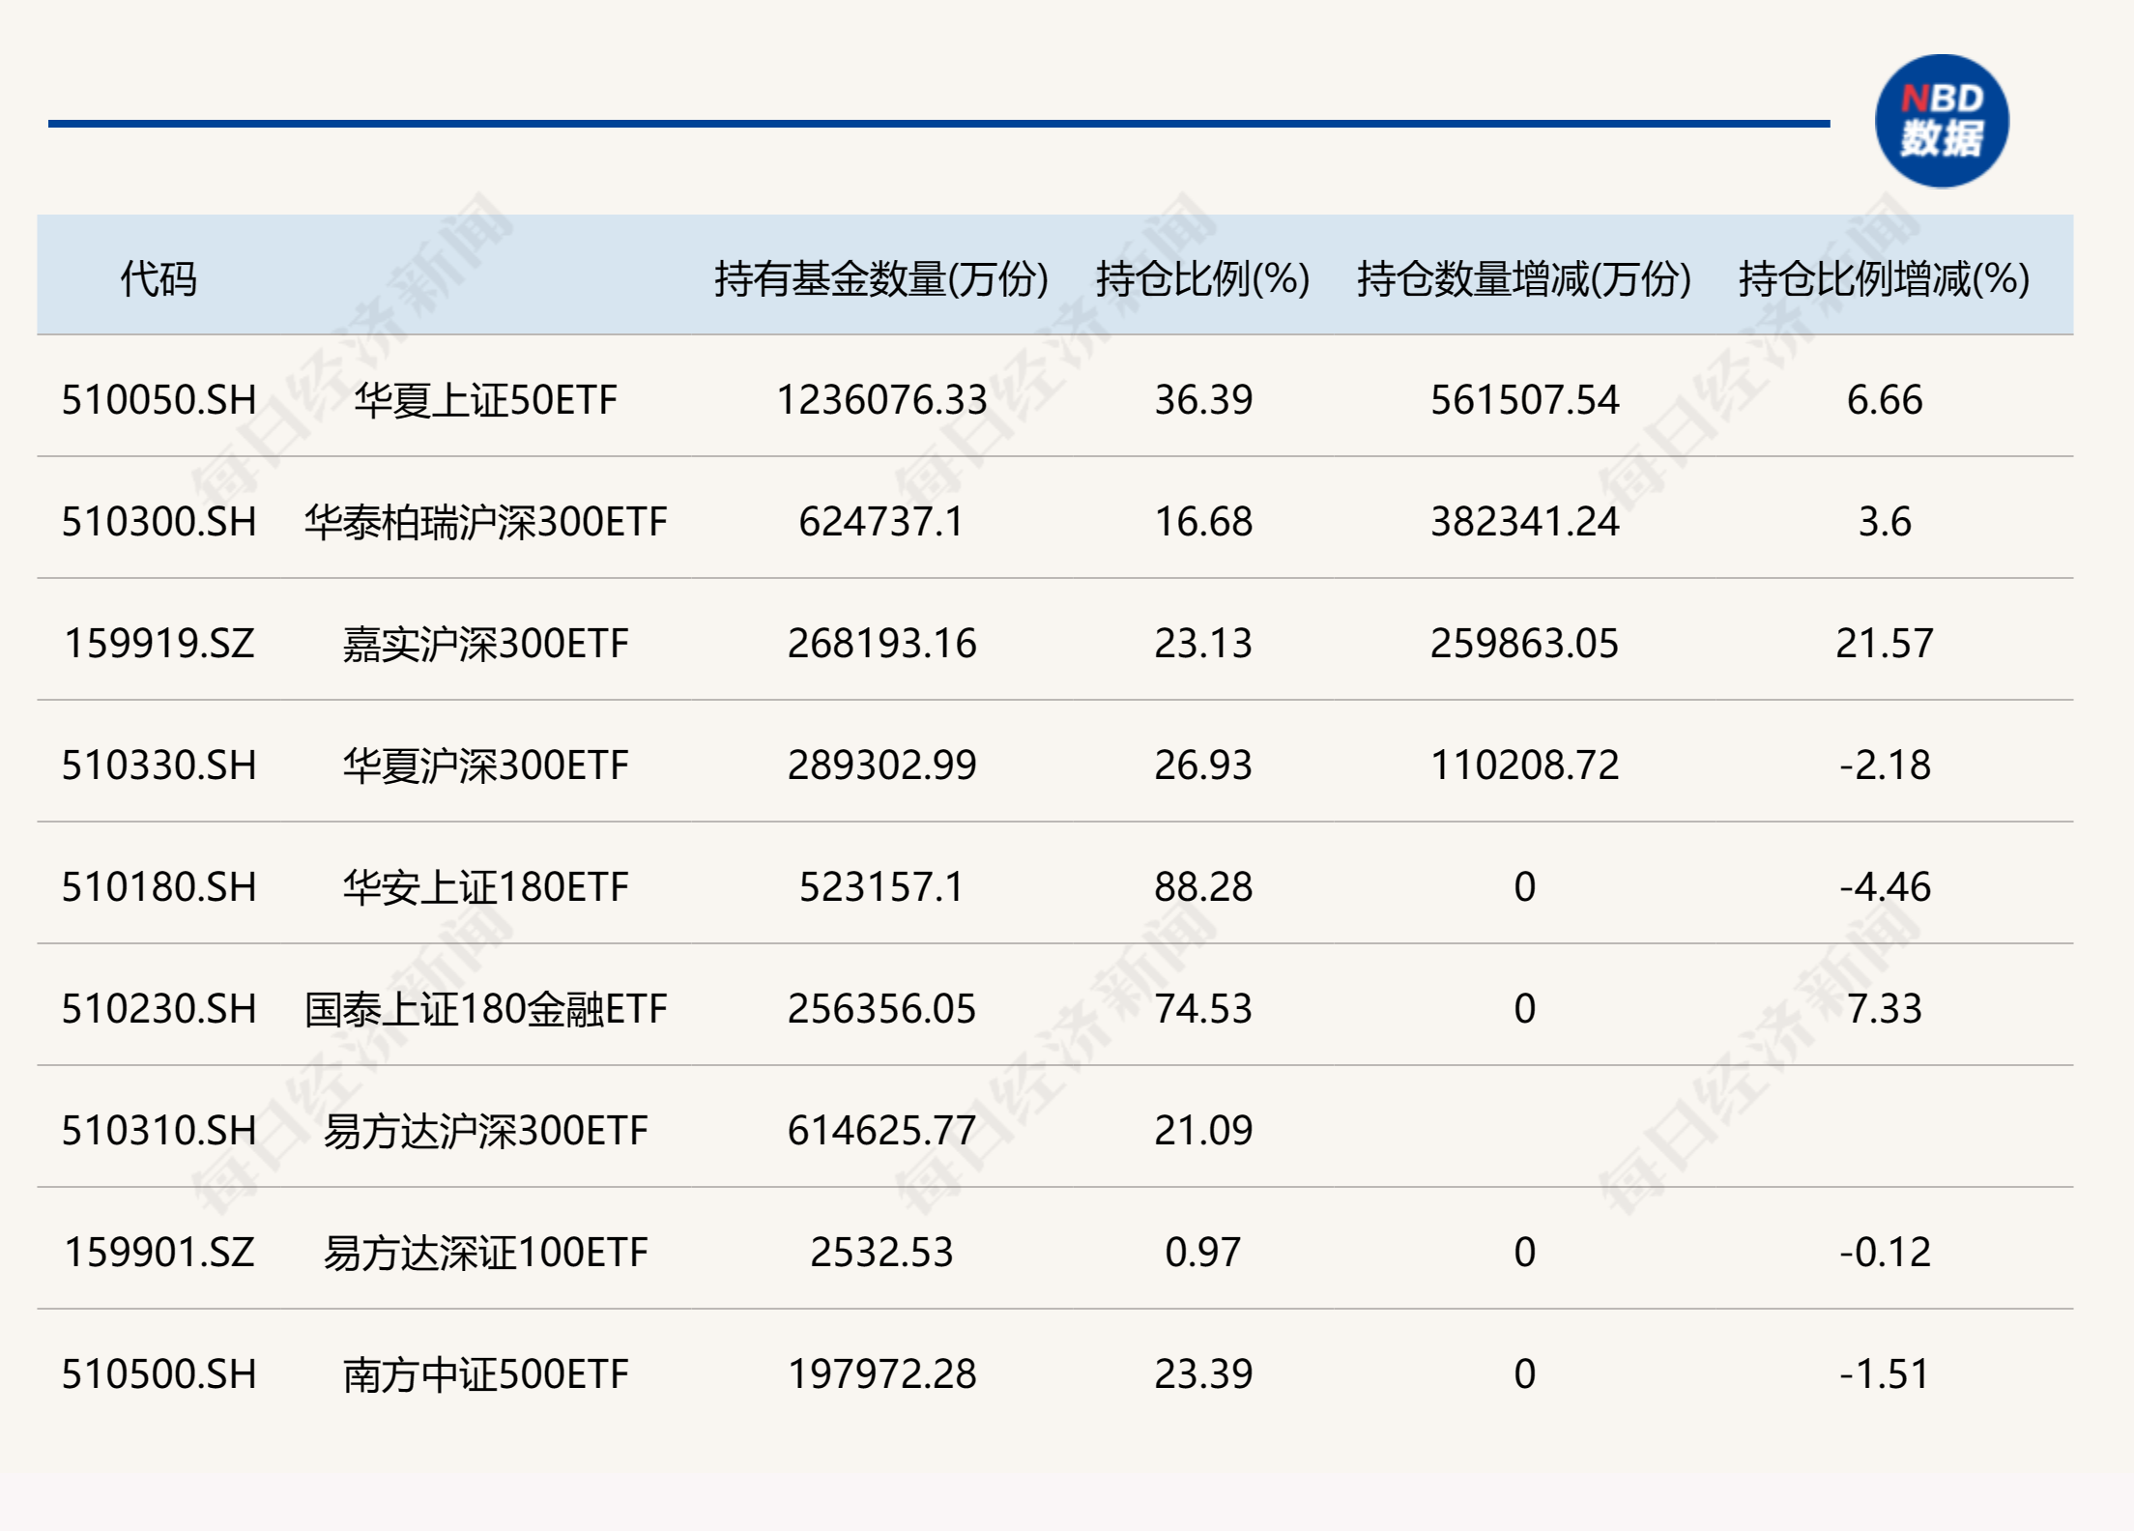
Task: Click the fund name 华泰柏瑞沪深300ETF
Action: [485, 521]
